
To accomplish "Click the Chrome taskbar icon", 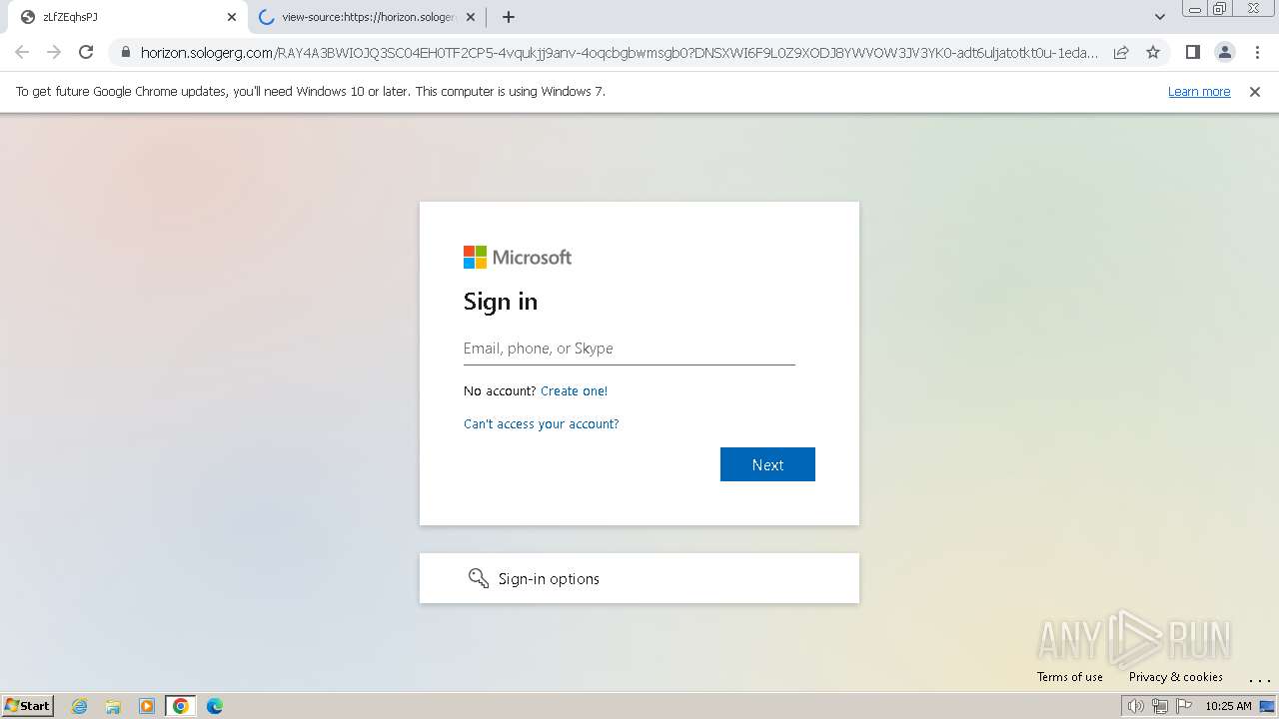I will point(181,706).
